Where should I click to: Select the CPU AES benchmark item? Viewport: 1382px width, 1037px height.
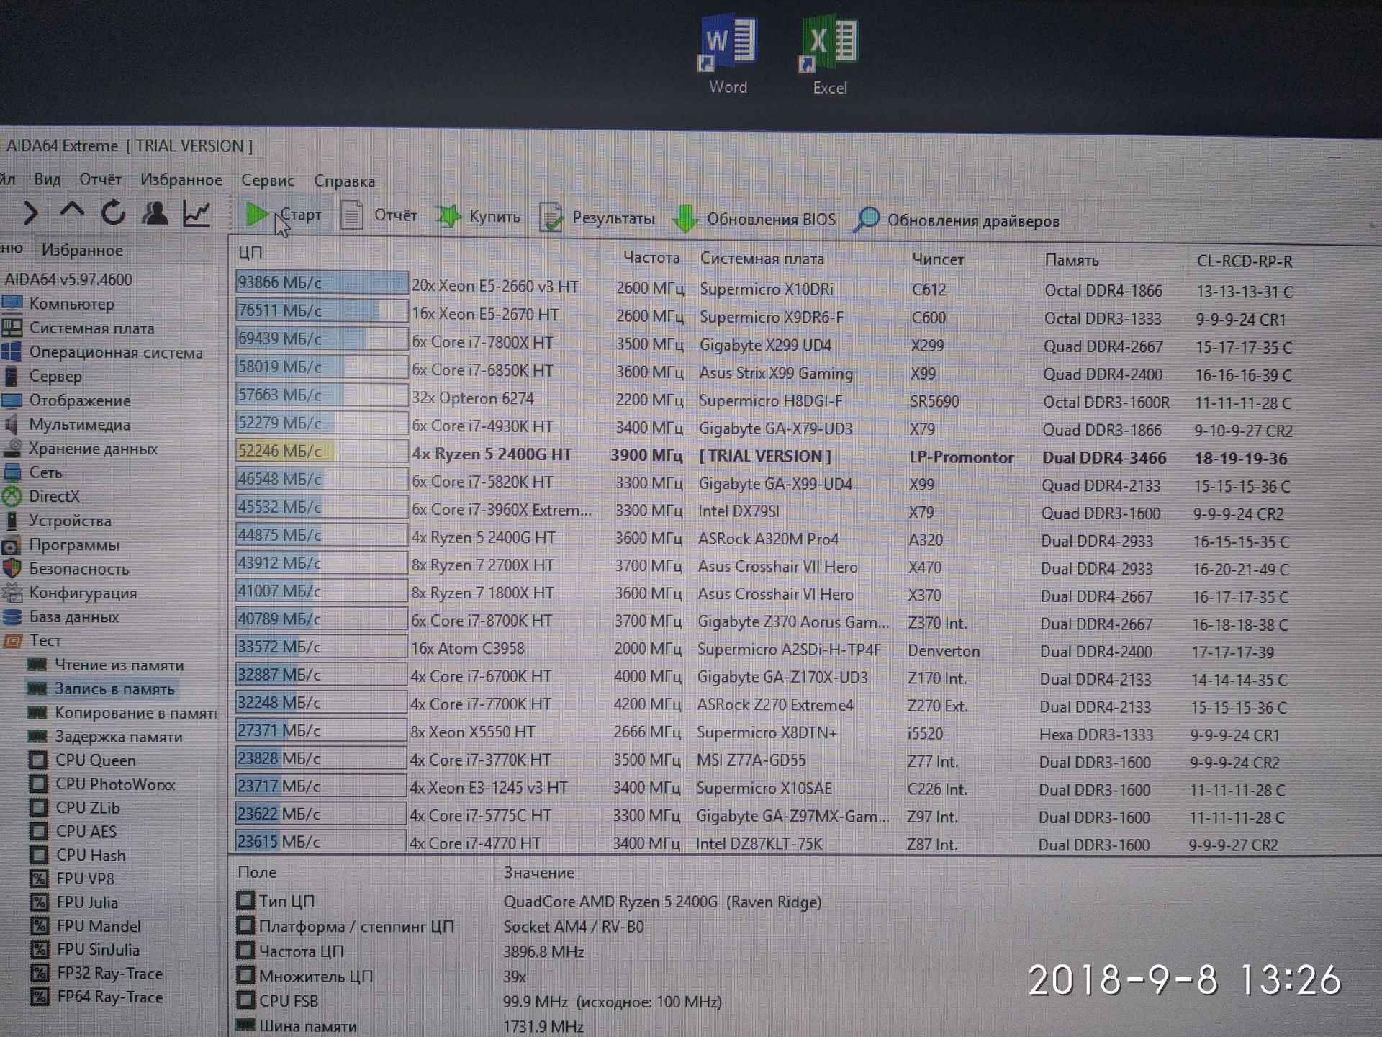(x=86, y=831)
